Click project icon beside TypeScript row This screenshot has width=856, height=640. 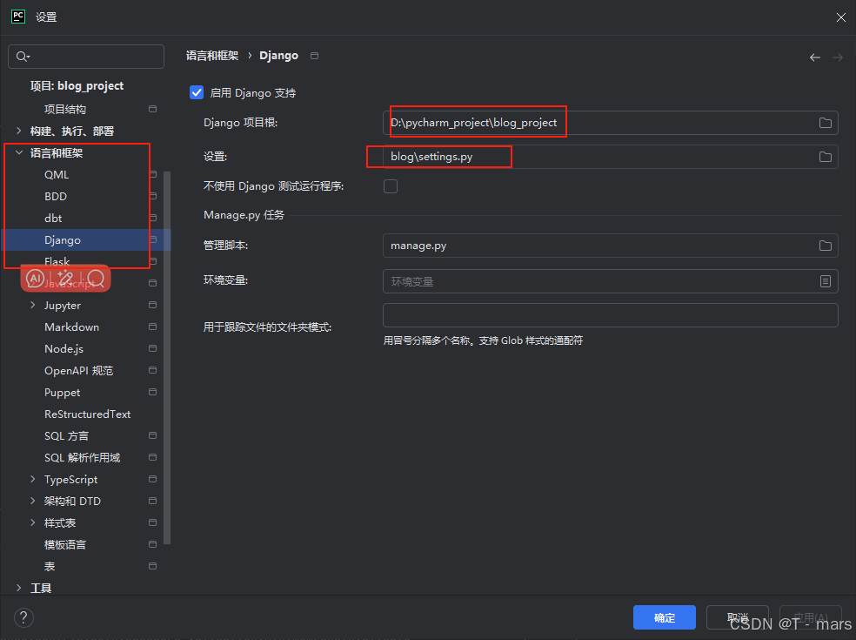(x=153, y=479)
